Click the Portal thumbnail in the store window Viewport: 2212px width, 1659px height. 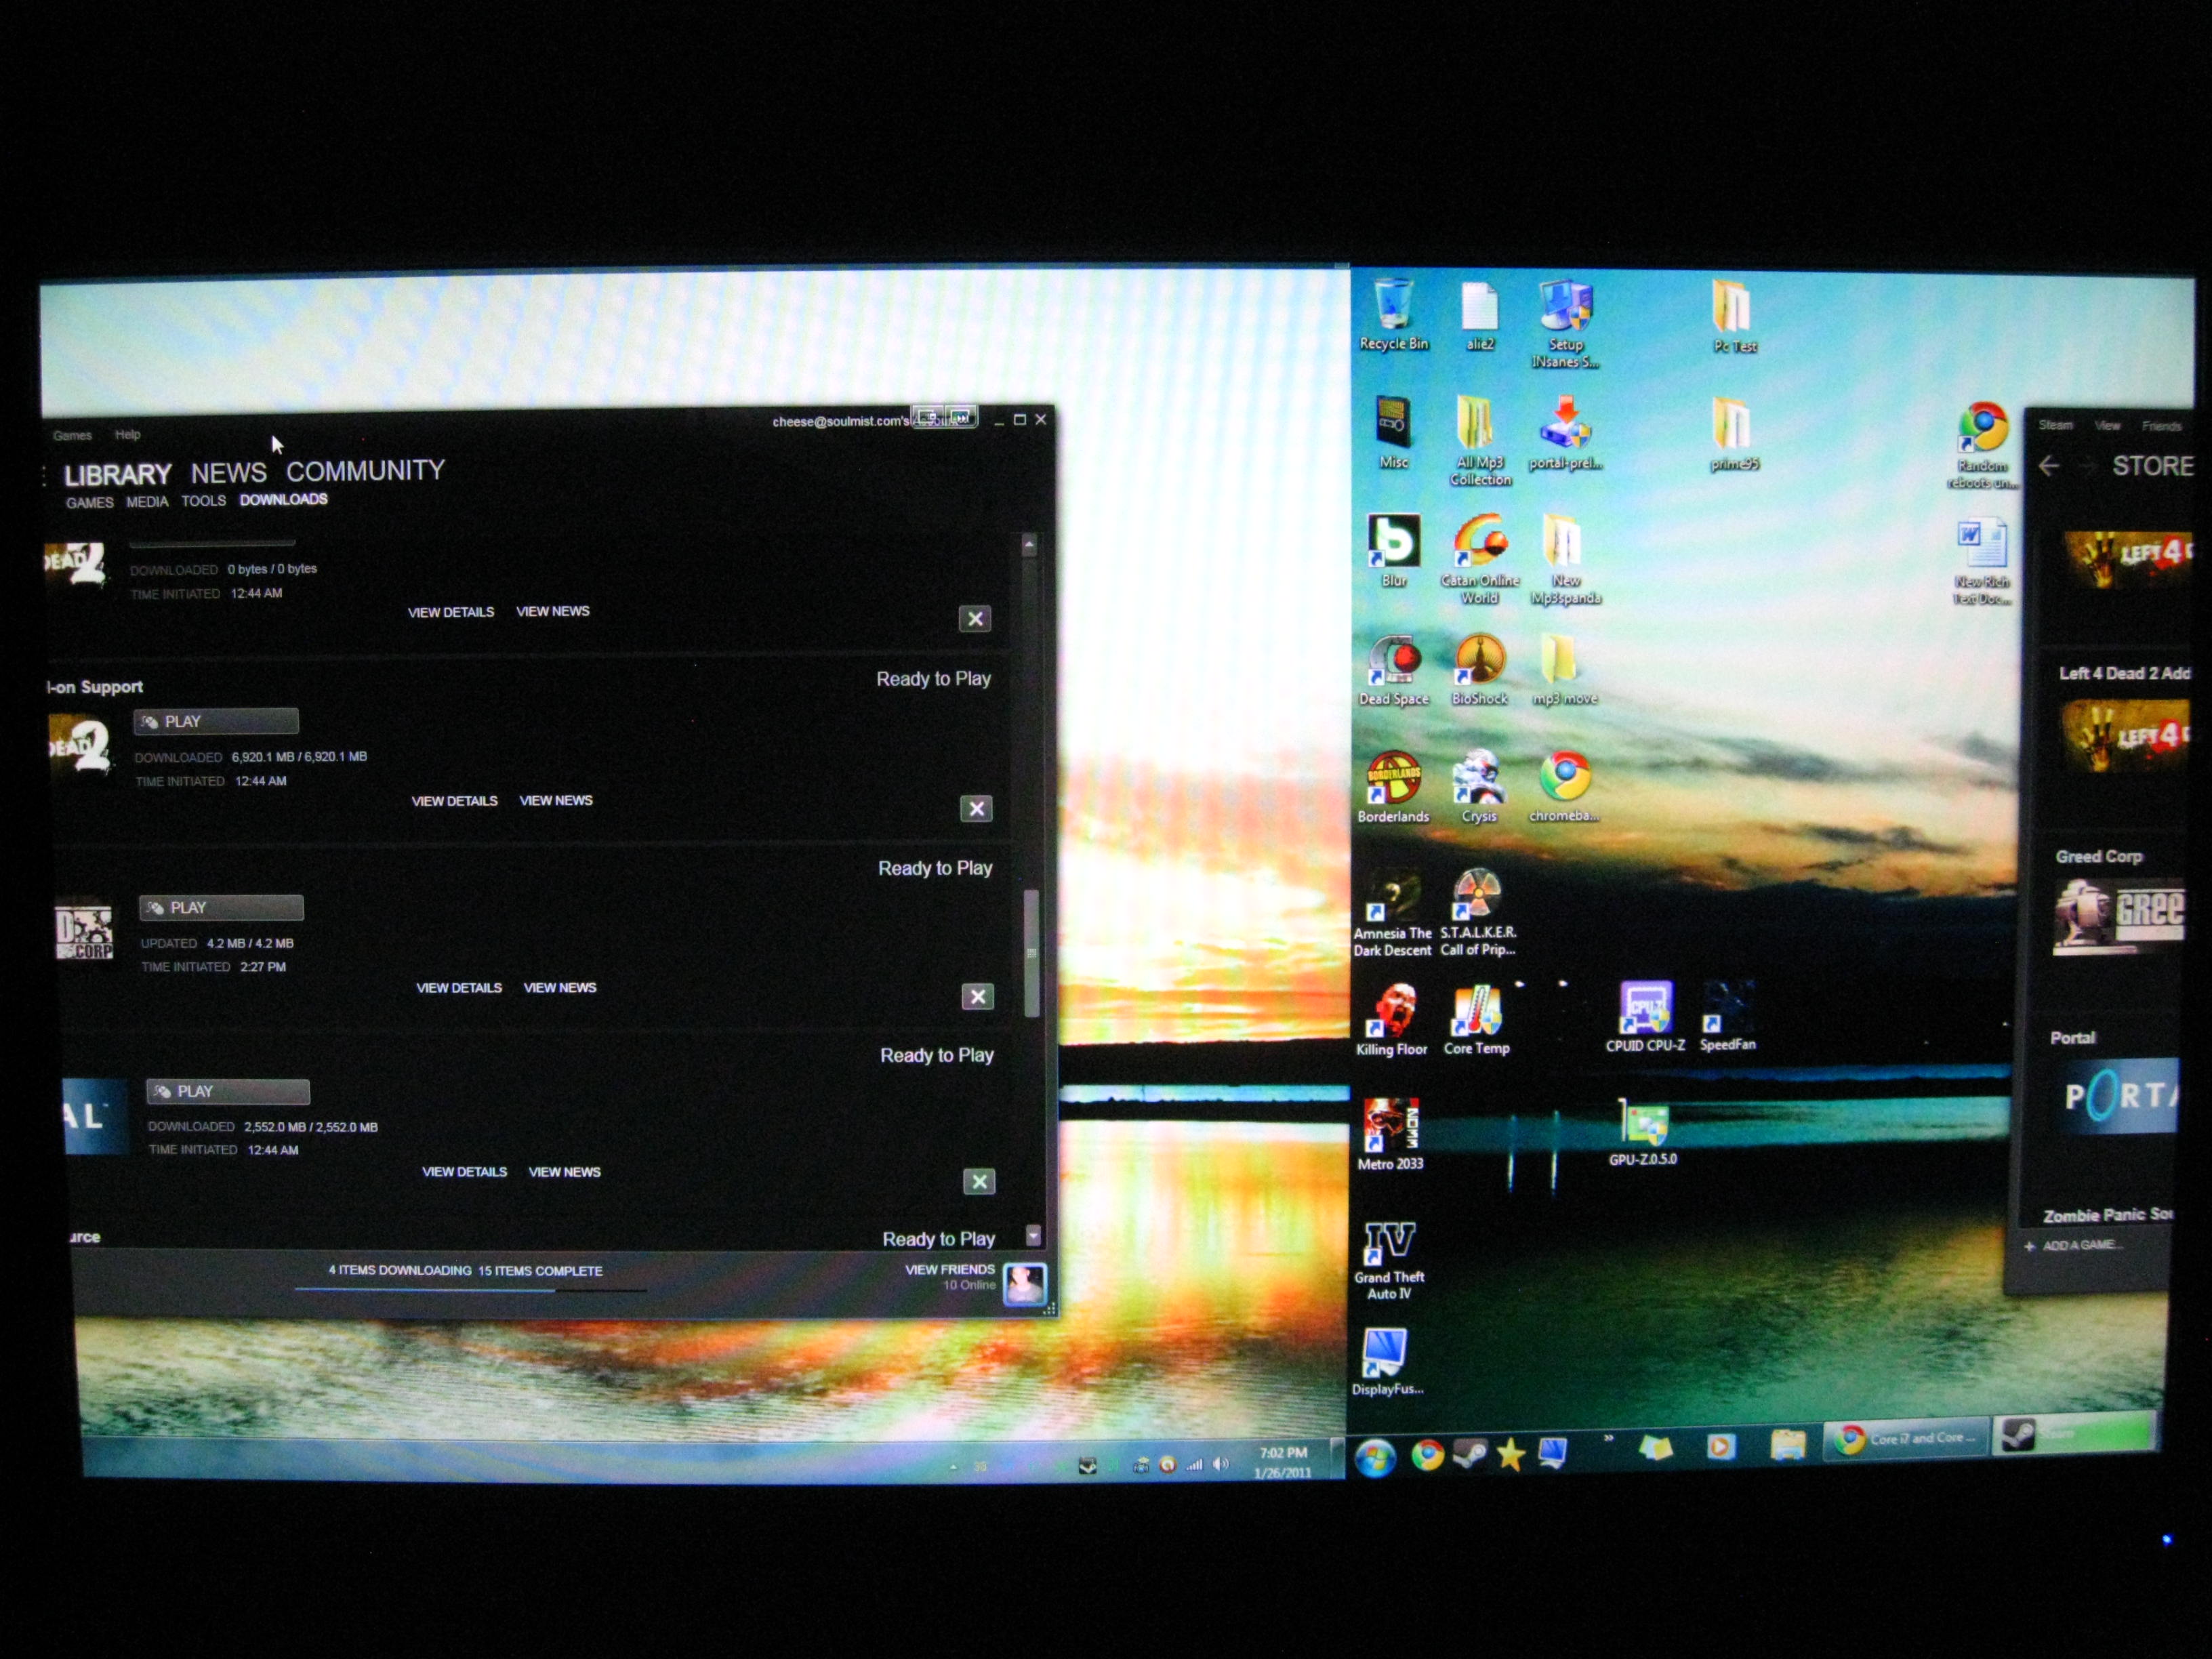click(x=2119, y=1097)
